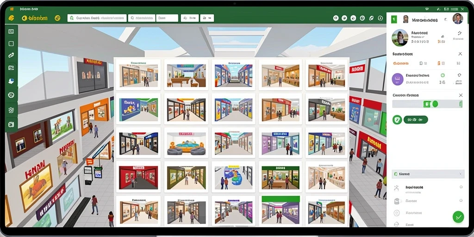
Task: Click the green round checkmark floating button
Action: click(x=458, y=217)
